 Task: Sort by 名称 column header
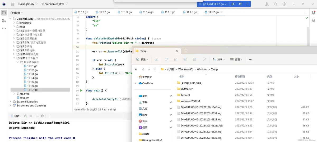point(181,77)
